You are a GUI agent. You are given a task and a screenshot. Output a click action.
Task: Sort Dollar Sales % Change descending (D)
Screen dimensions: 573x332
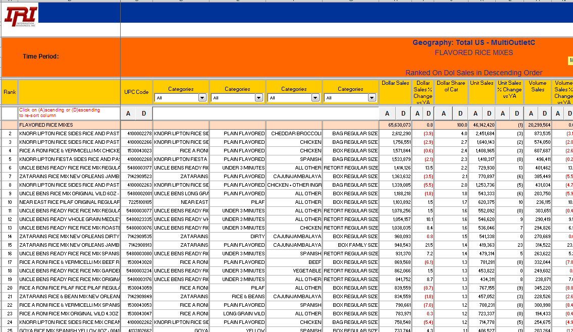point(428,114)
